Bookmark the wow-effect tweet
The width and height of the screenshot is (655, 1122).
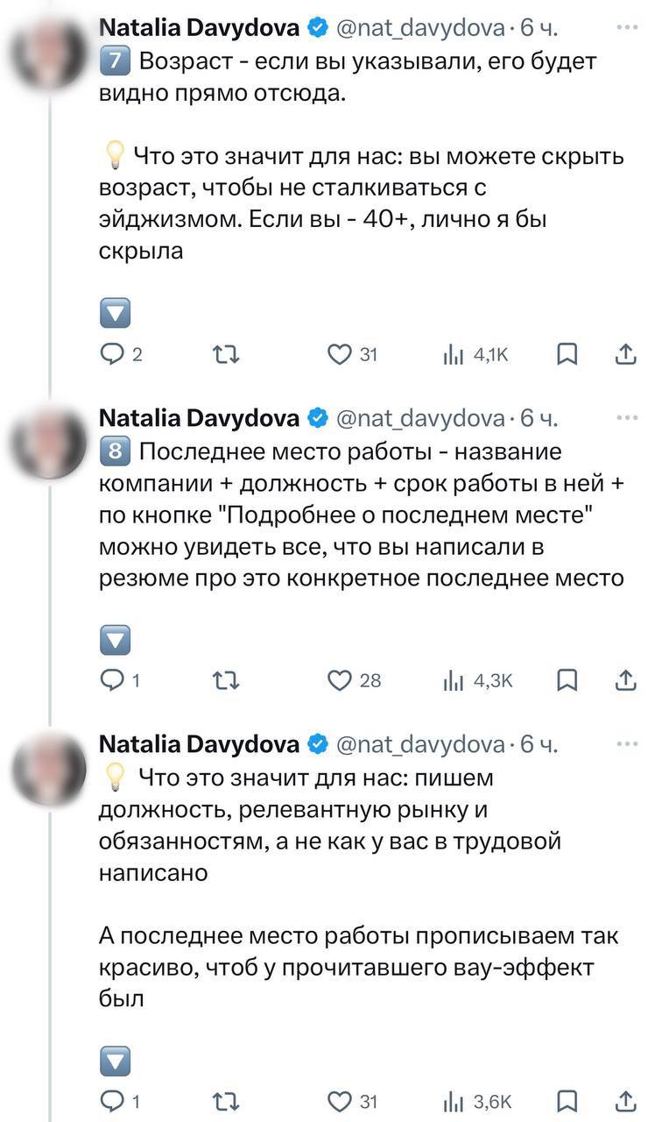point(567,1101)
